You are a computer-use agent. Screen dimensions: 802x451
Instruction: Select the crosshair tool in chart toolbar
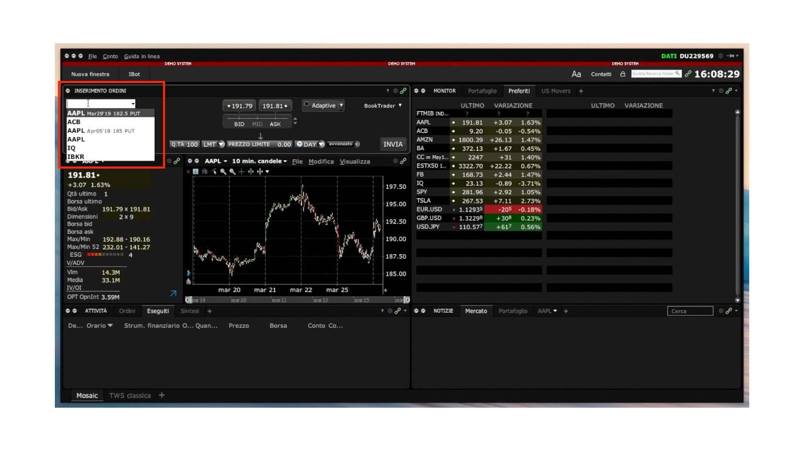(x=241, y=171)
